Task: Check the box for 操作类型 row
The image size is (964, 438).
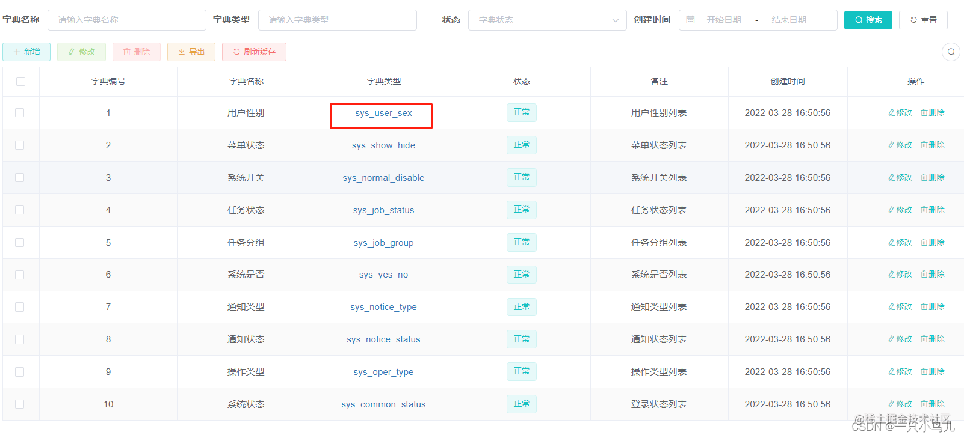Action: click(20, 372)
